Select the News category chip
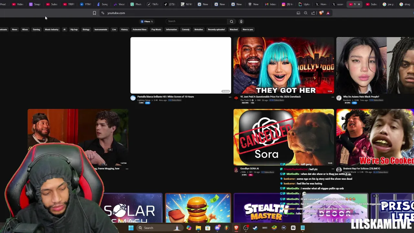Screen dimensions: 414x233 (15, 29)
